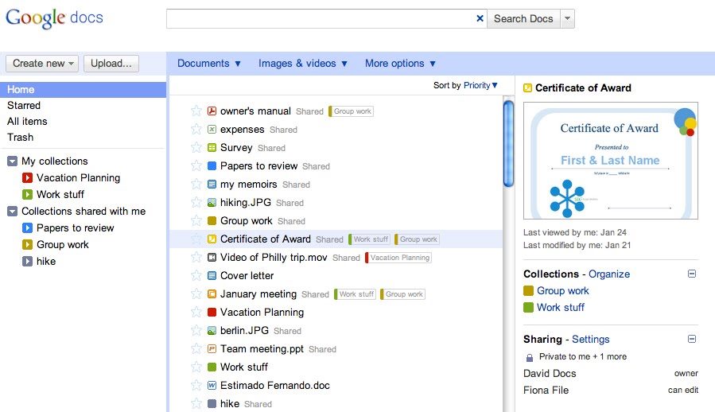Click the Google docs logo

point(54,18)
